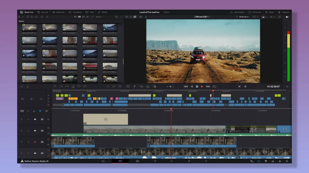This screenshot has width=309, height=173.
Task: Select the 175% retimed clip on track V3
Action: 251,129
